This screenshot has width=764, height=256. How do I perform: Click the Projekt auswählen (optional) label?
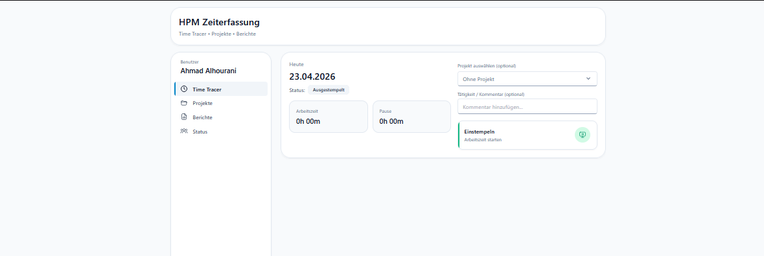[487, 66]
